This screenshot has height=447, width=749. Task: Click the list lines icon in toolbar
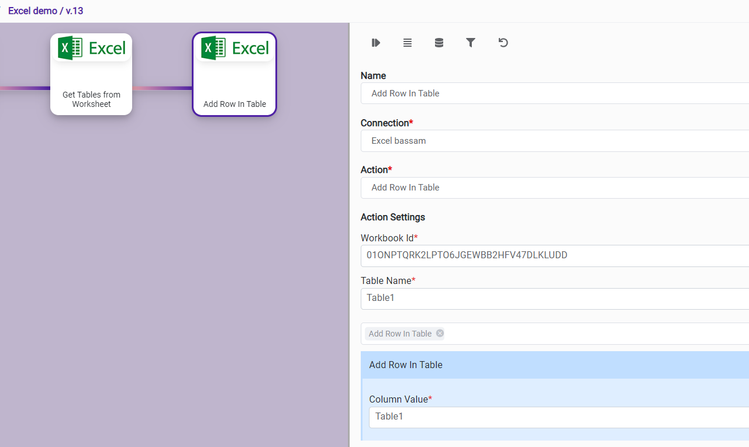click(408, 43)
